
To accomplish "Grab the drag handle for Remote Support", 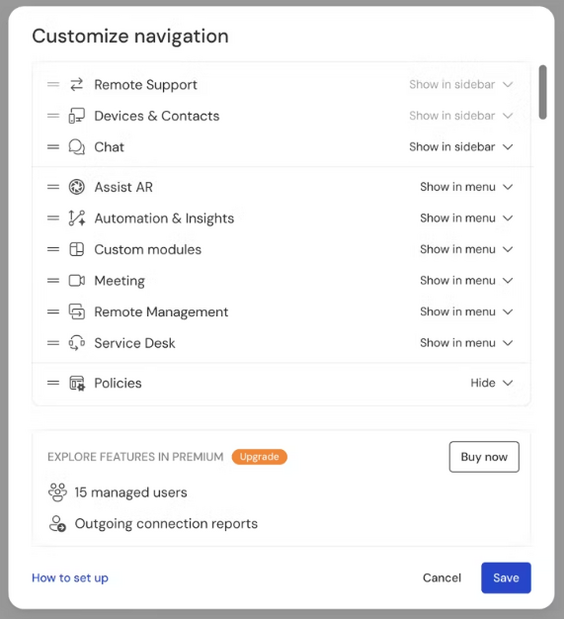I will (x=53, y=85).
